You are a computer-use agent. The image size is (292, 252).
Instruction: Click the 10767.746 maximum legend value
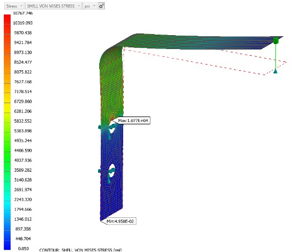[x=23, y=13]
